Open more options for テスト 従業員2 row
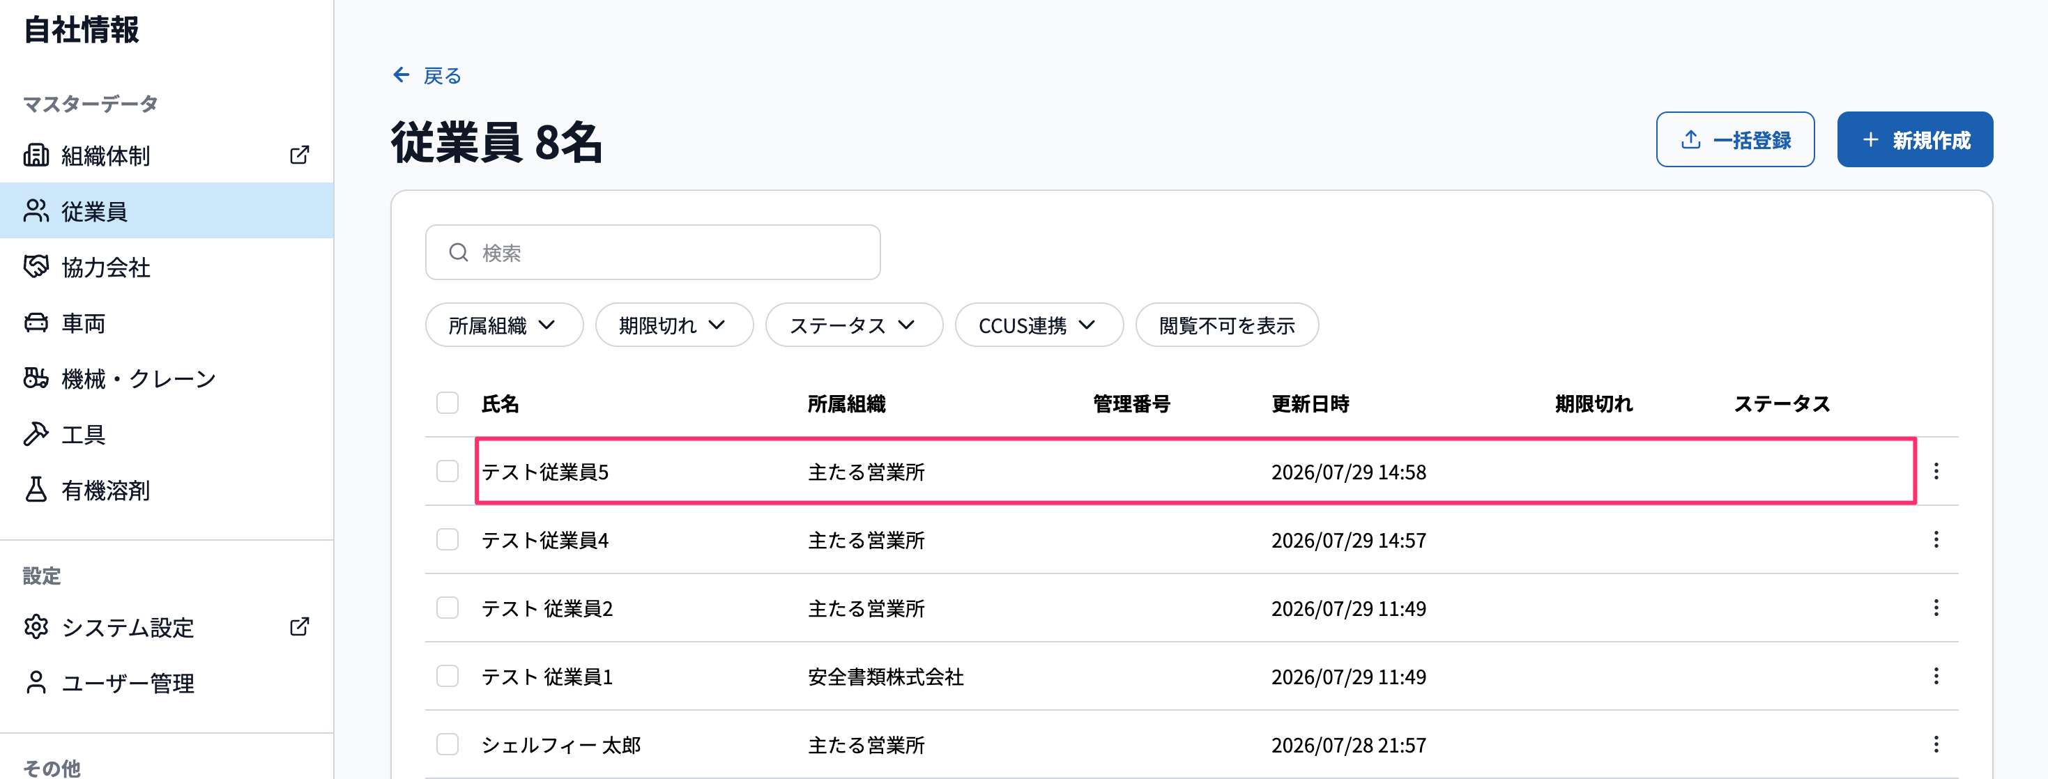This screenshot has height=779, width=2048. coord(1936,608)
